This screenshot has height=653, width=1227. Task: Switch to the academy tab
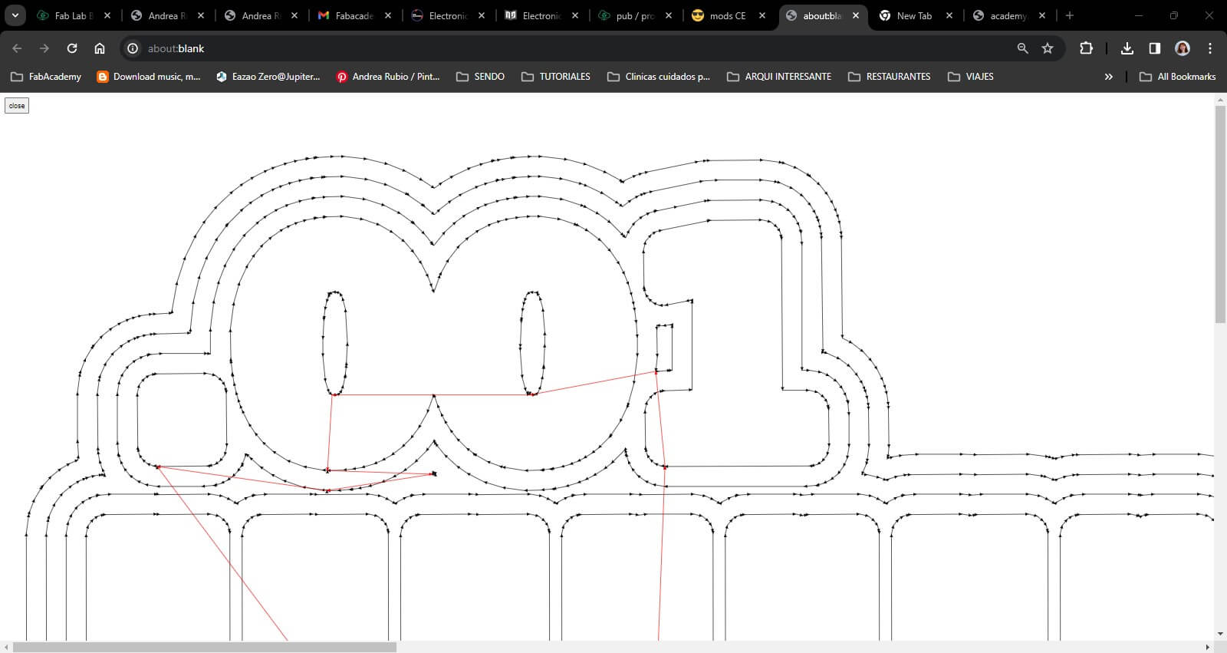(x=1008, y=15)
